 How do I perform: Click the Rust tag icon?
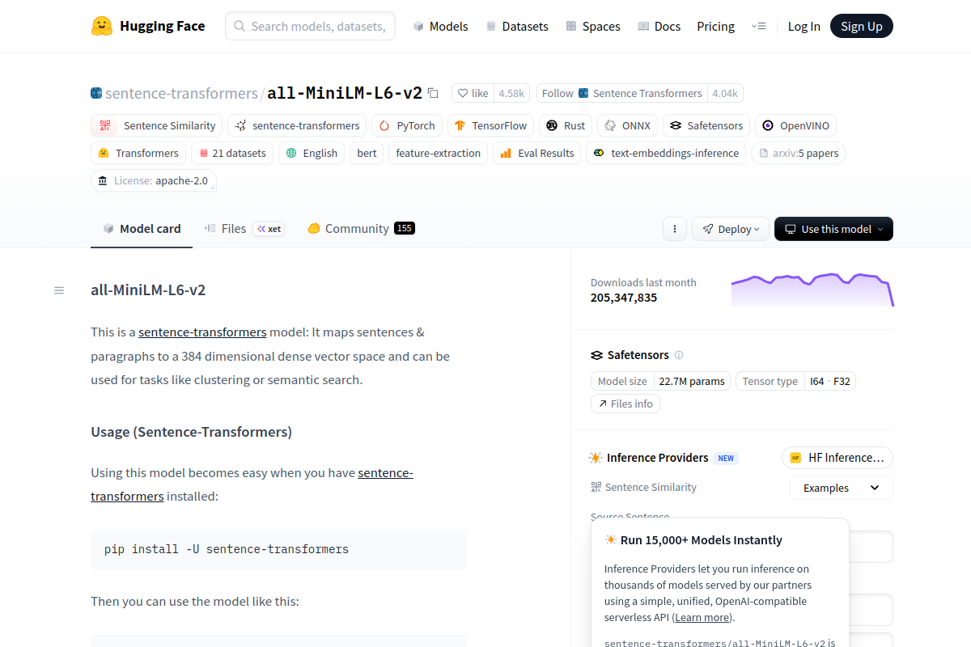(552, 125)
